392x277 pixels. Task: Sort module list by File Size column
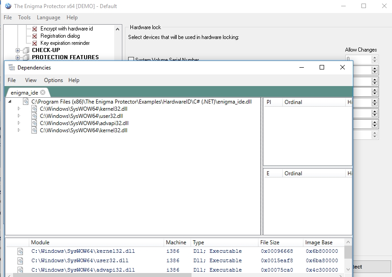point(281,242)
